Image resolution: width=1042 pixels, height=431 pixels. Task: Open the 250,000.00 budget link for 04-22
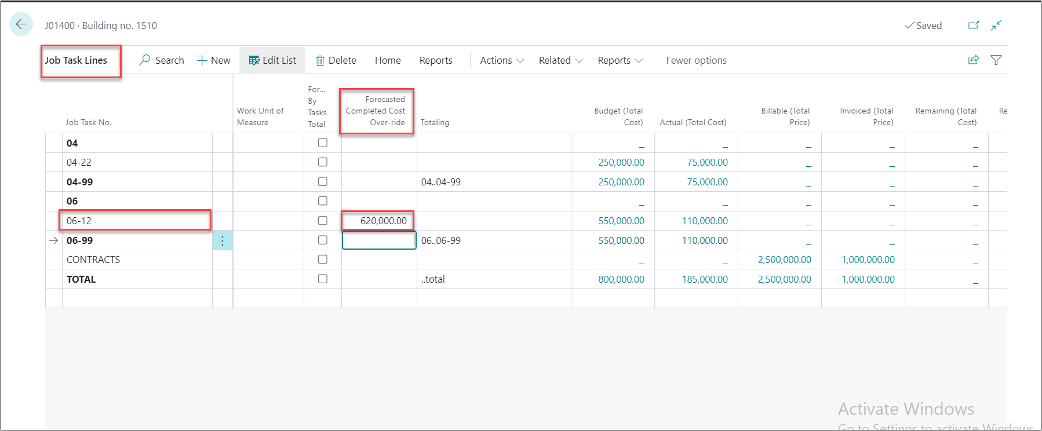pos(621,162)
